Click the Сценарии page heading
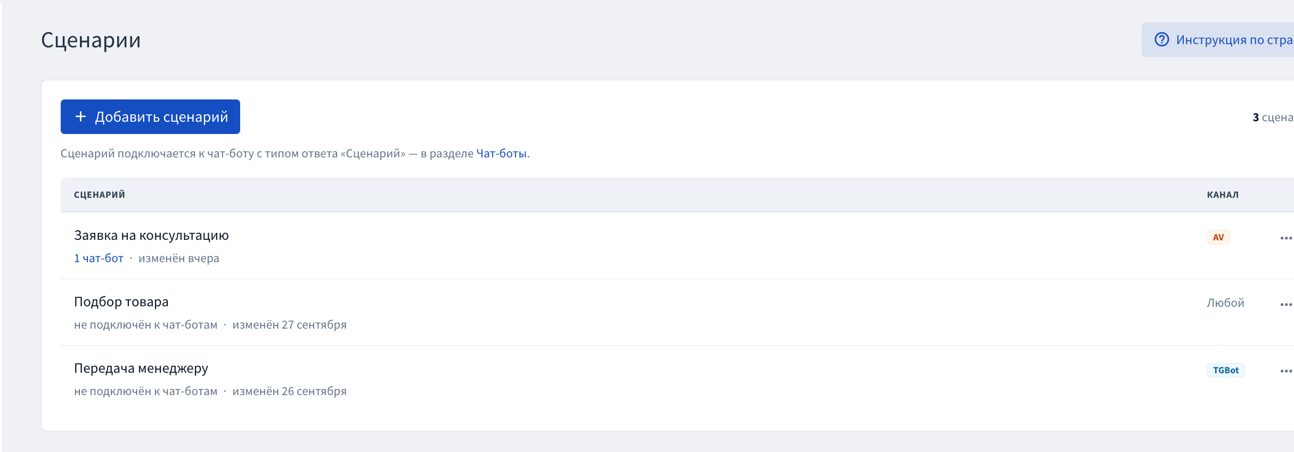This screenshot has height=452, width=1294. [91, 40]
